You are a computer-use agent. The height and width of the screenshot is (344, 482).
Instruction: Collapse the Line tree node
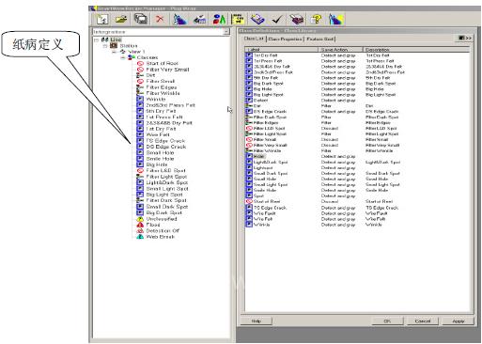(x=97, y=39)
